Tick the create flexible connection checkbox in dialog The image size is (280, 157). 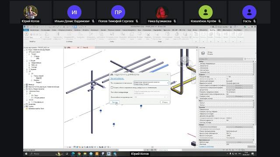coord(112,88)
